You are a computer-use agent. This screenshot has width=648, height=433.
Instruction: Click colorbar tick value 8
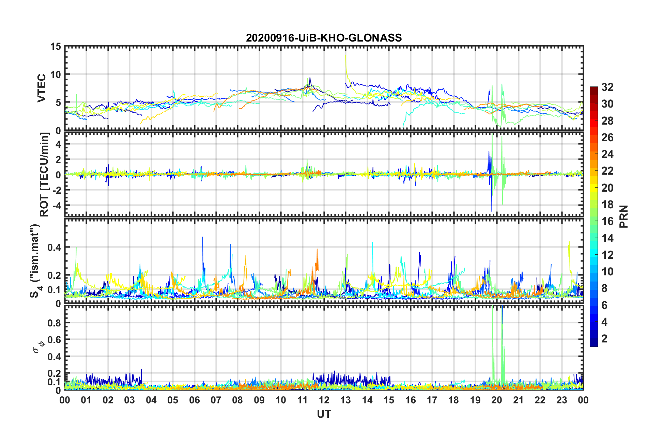(604, 288)
